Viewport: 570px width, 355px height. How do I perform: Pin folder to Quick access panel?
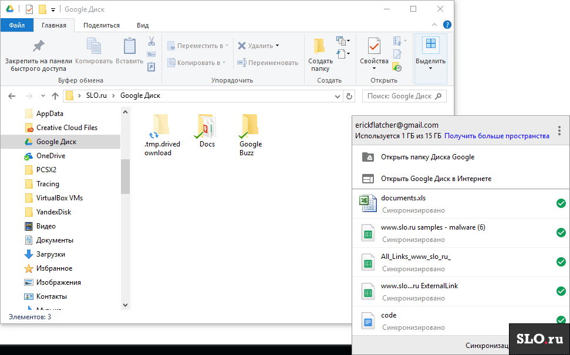click(x=39, y=55)
